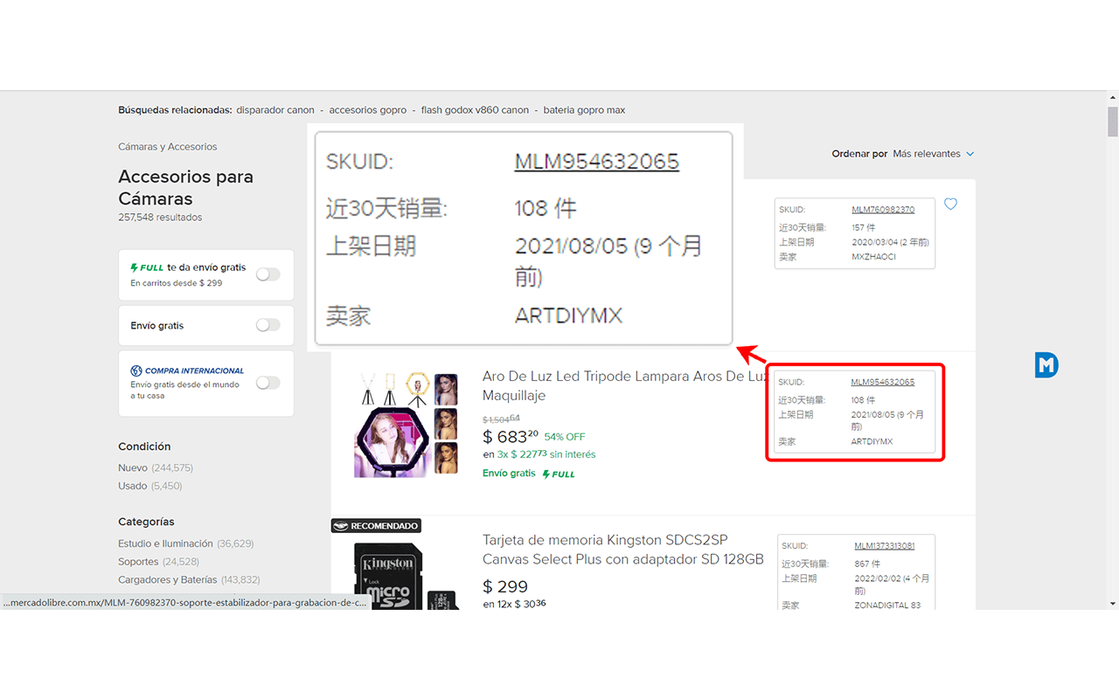This screenshot has height=699, width=1119.
Task: Click scrollbar down arrow
Action: [1113, 604]
